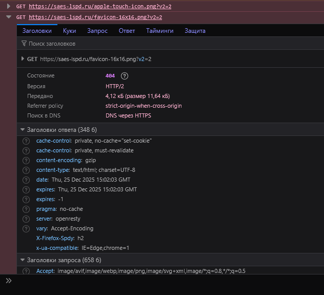Click help icon beside content-type header
The width and height of the screenshot is (324, 295).
tap(26, 170)
